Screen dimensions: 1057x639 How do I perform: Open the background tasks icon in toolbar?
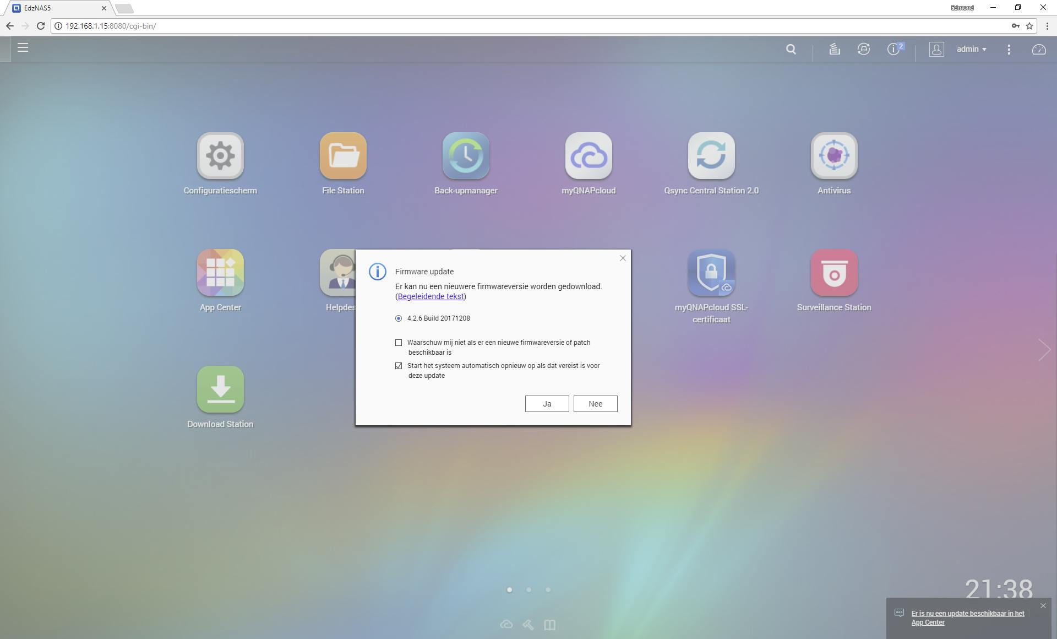click(834, 49)
